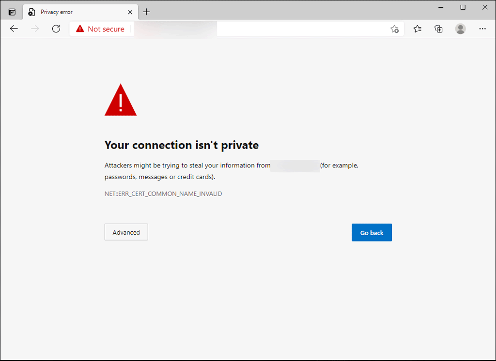
Task: Open the Favorites list
Action: pos(417,29)
